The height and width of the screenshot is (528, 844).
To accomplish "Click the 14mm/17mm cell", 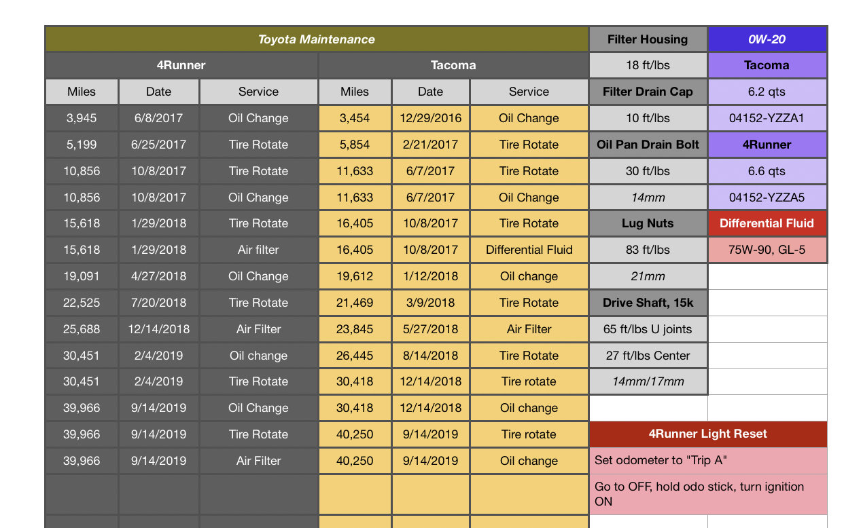I will pos(648,381).
